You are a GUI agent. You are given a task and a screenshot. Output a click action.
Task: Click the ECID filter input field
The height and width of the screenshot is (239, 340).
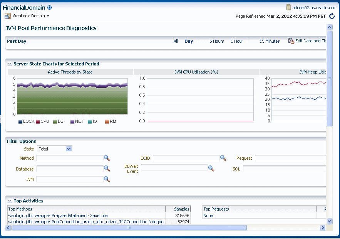click(186, 158)
